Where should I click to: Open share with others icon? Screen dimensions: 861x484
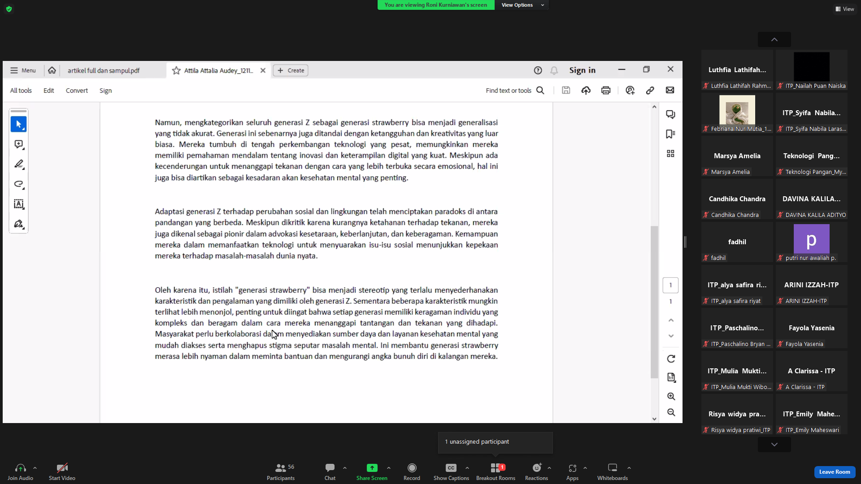tap(630, 91)
